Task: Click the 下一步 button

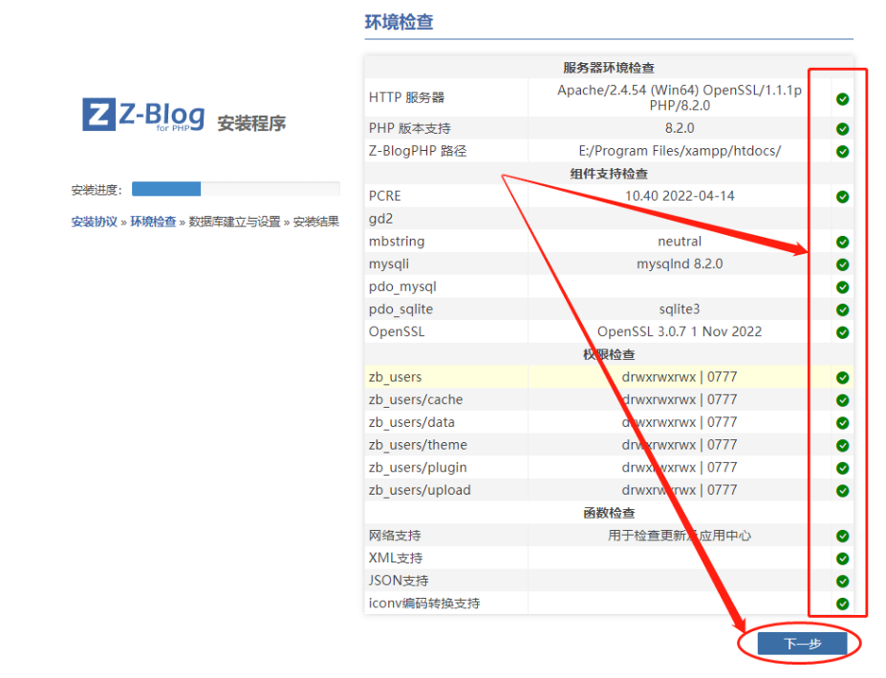Action: click(x=802, y=644)
